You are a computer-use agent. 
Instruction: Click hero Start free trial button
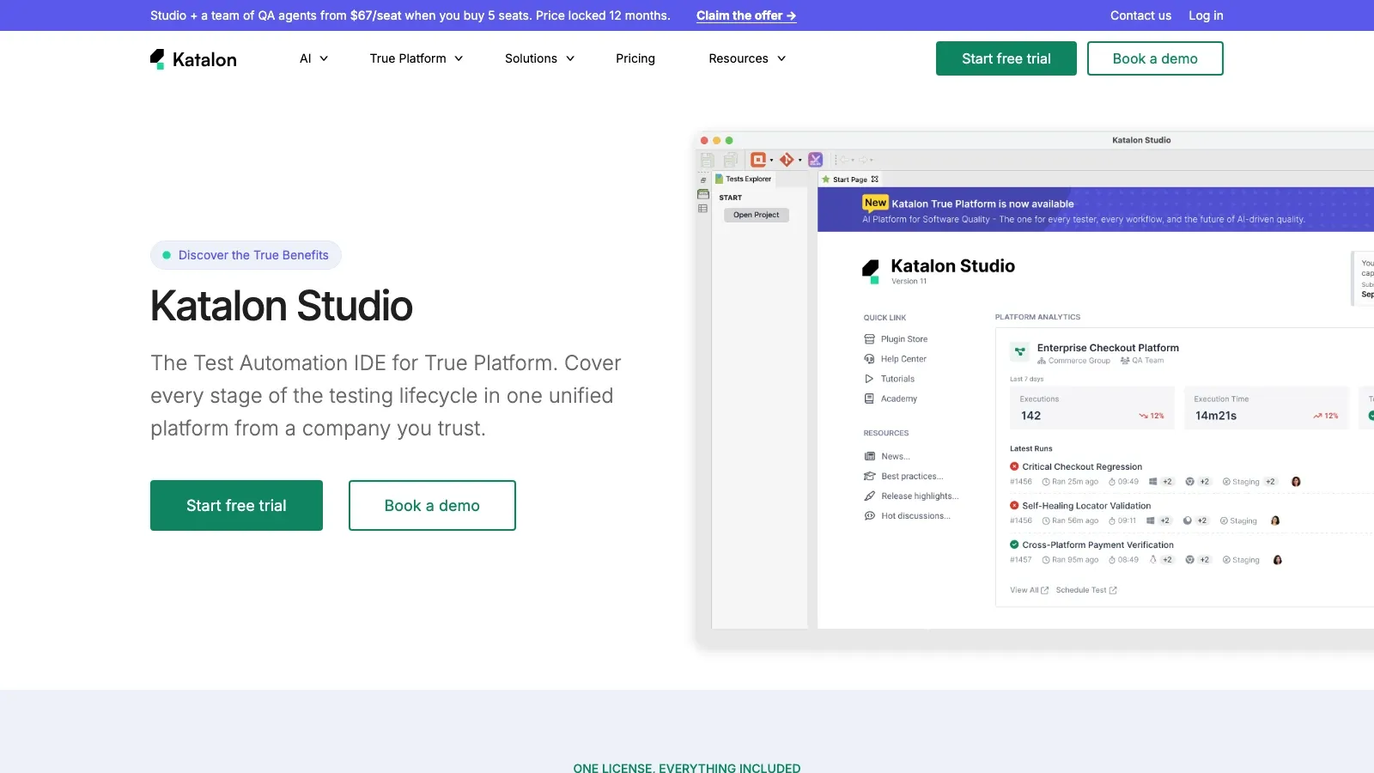click(x=236, y=505)
